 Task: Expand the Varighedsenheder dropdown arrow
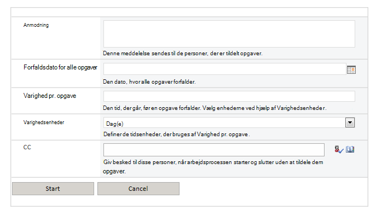(x=350, y=122)
